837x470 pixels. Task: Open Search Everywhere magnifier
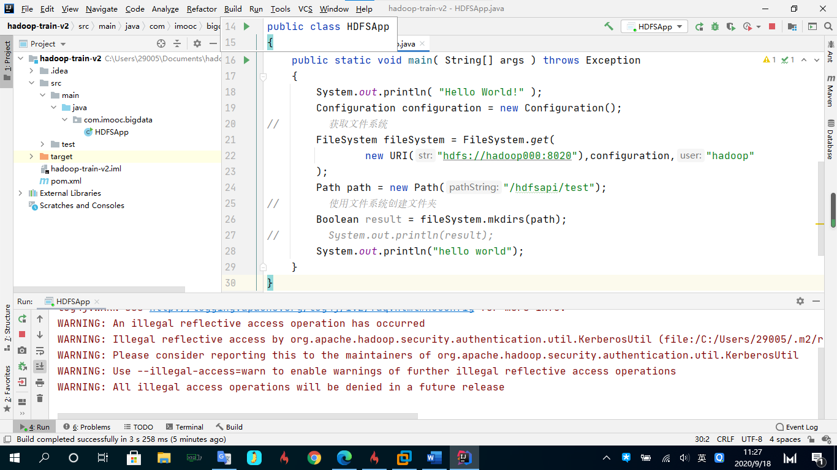coord(828,26)
